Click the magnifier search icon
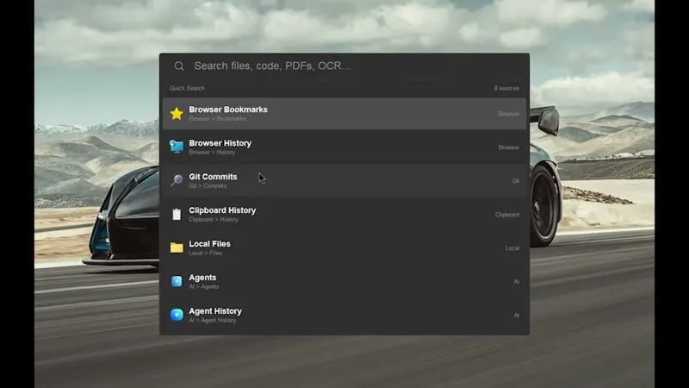Image resolution: width=689 pixels, height=388 pixels. [x=179, y=66]
